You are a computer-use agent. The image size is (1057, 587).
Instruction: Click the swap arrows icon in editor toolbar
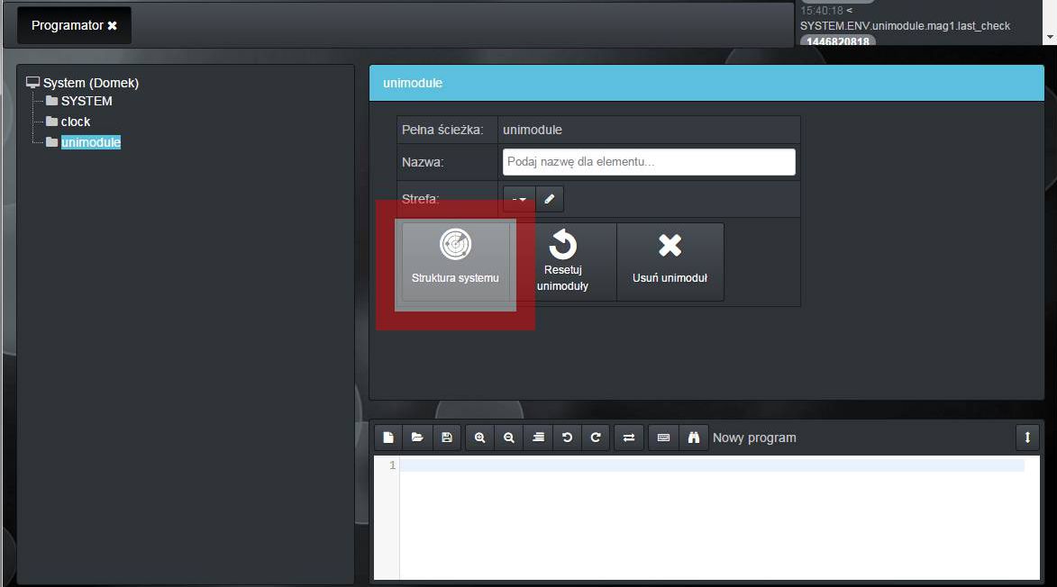tap(629, 438)
